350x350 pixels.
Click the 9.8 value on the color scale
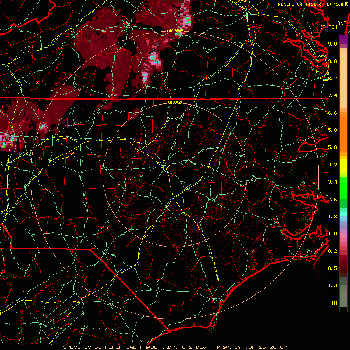[x=332, y=44]
